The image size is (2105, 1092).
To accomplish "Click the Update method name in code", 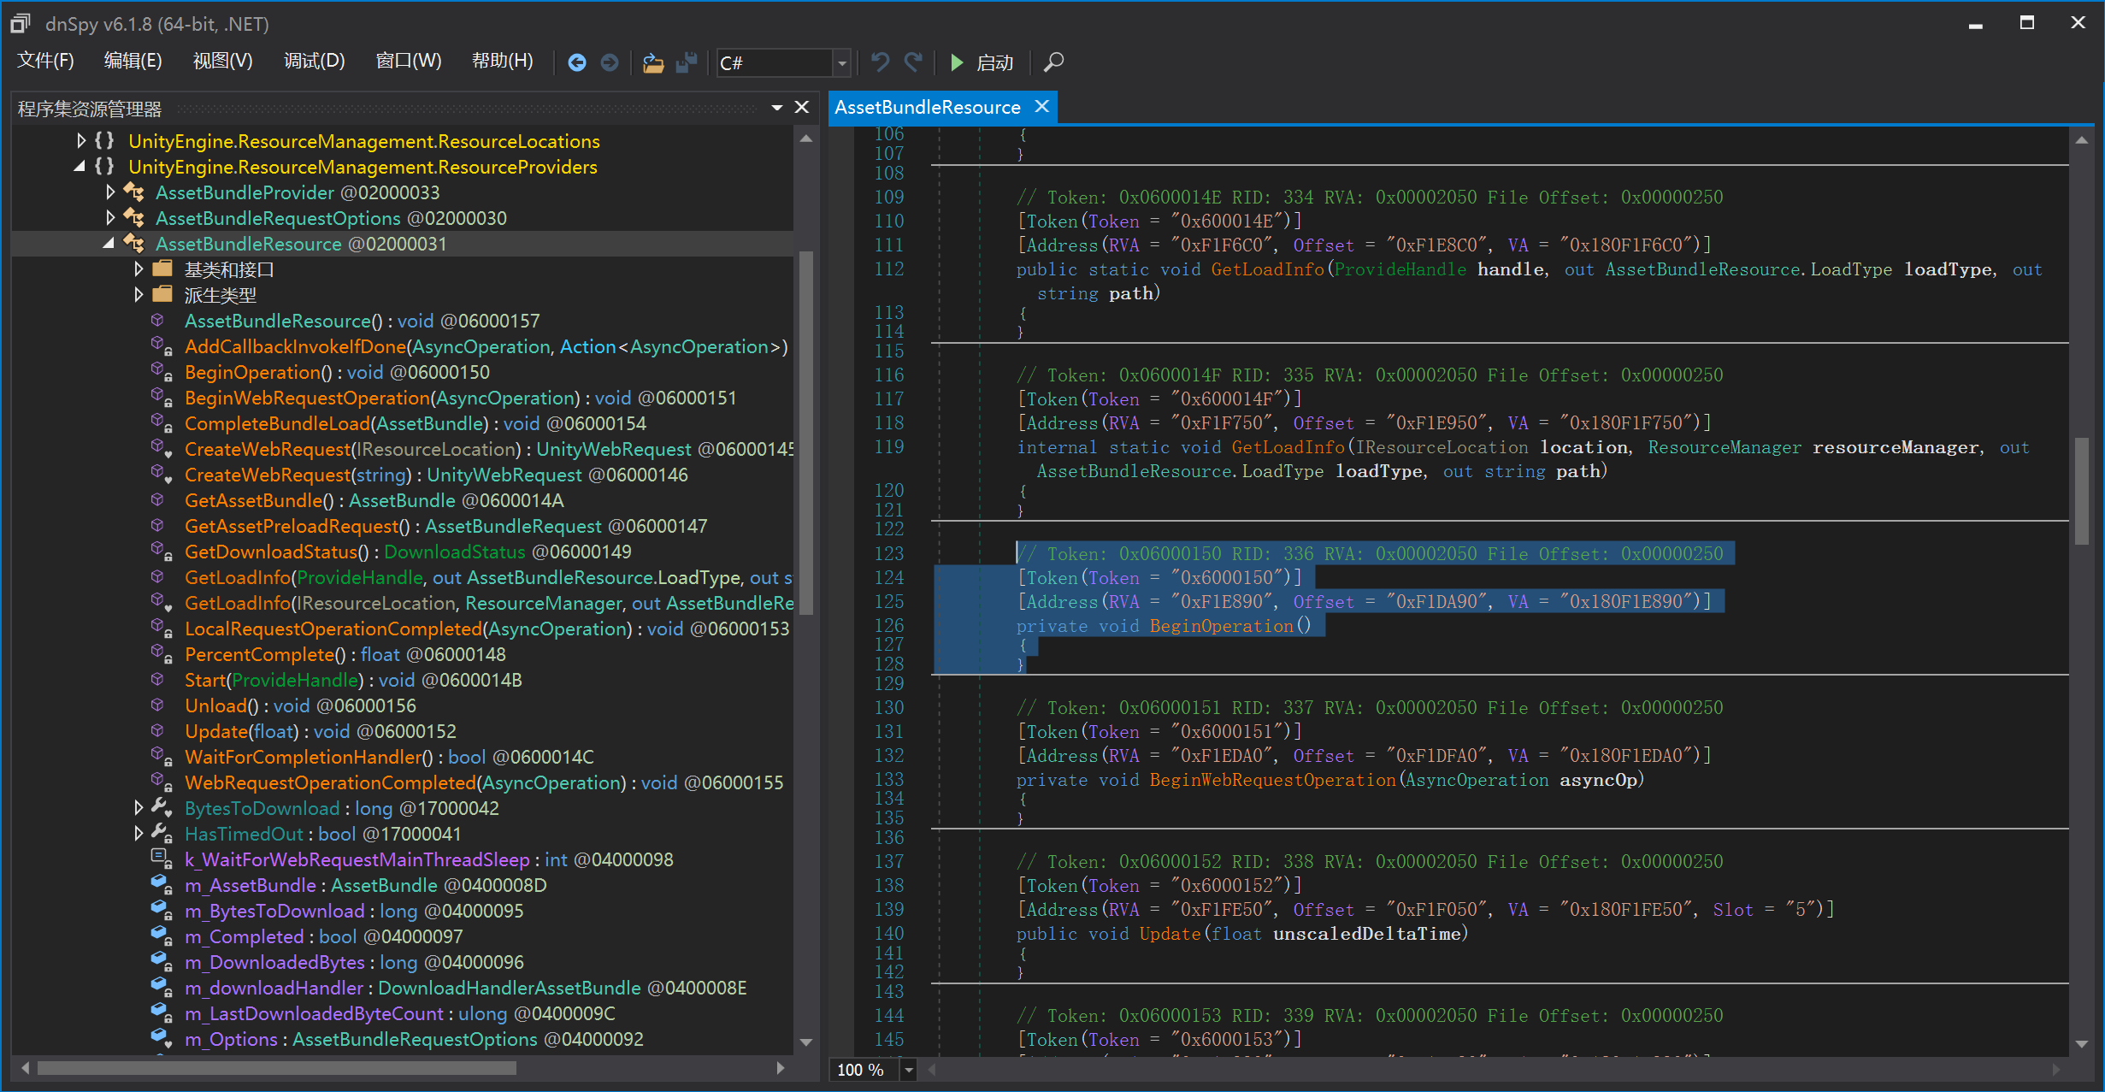I will (1170, 934).
